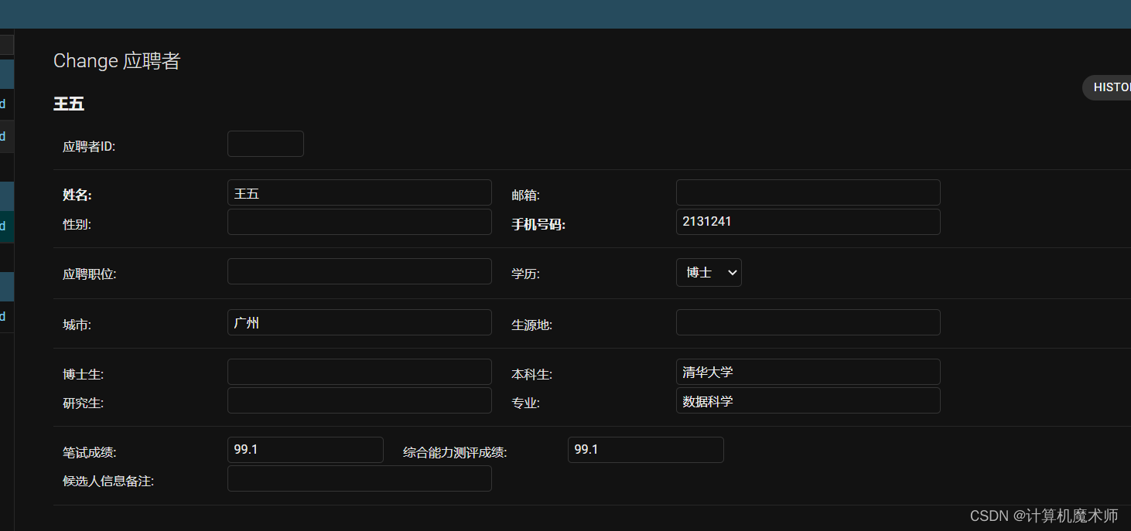Click the 姓名 label
This screenshot has height=531, width=1131.
77,196
